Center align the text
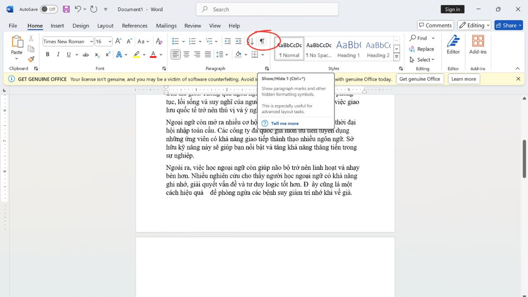This screenshot has height=297, width=528. pyautogui.click(x=187, y=55)
